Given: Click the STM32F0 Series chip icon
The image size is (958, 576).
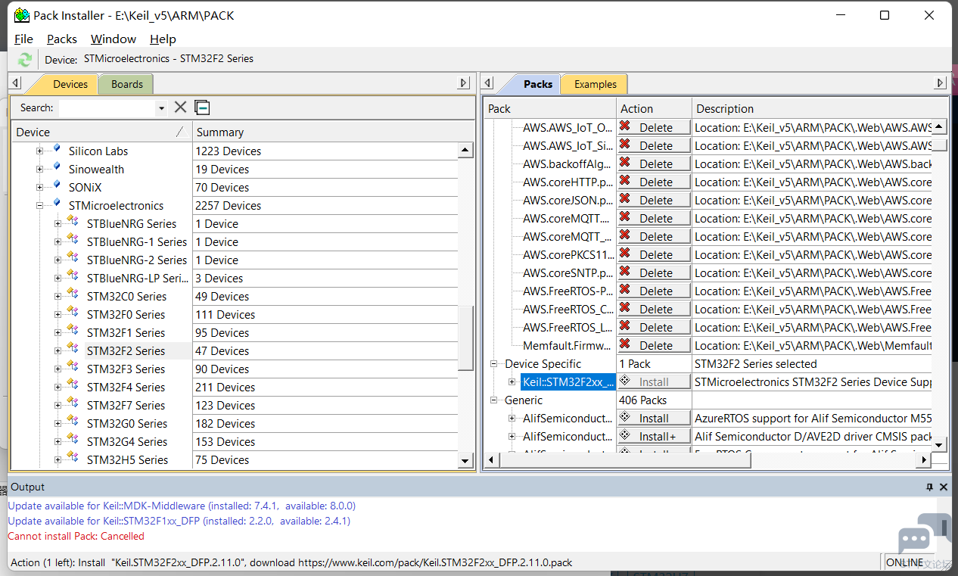Looking at the screenshot, I should pyautogui.click(x=73, y=313).
